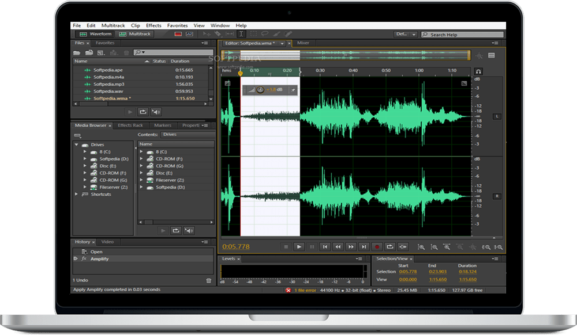577x335 pixels.
Task: Click the zoom navigator icon beside the overview
Action: click(479, 56)
